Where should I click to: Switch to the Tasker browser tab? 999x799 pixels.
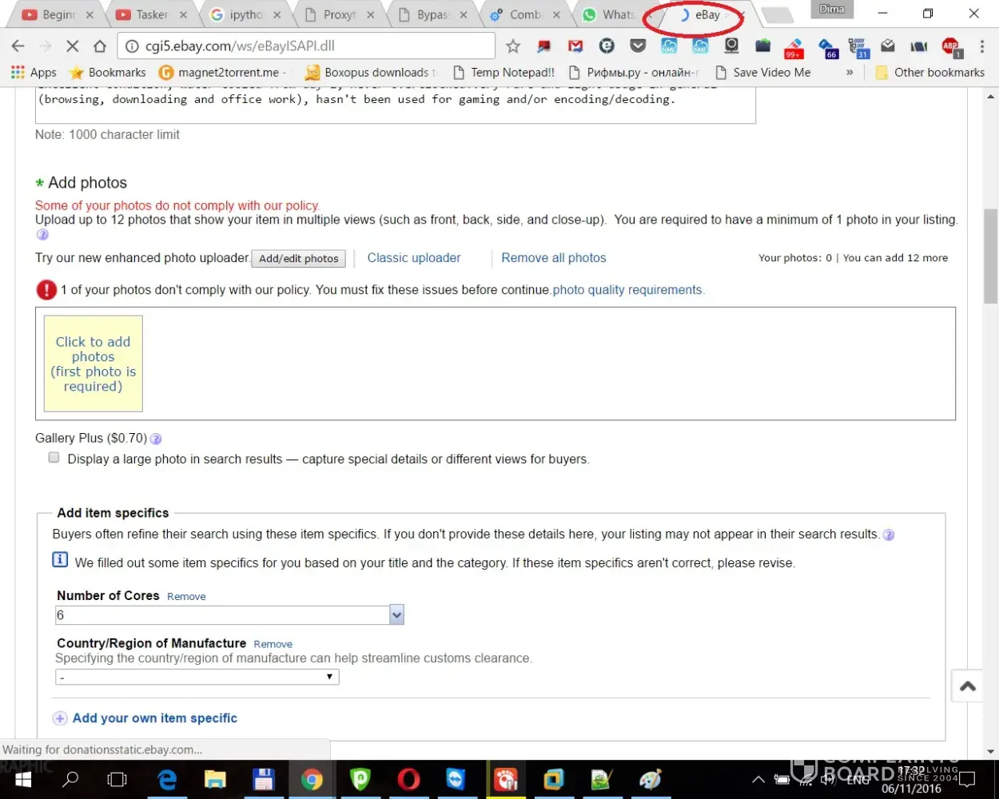(x=151, y=14)
